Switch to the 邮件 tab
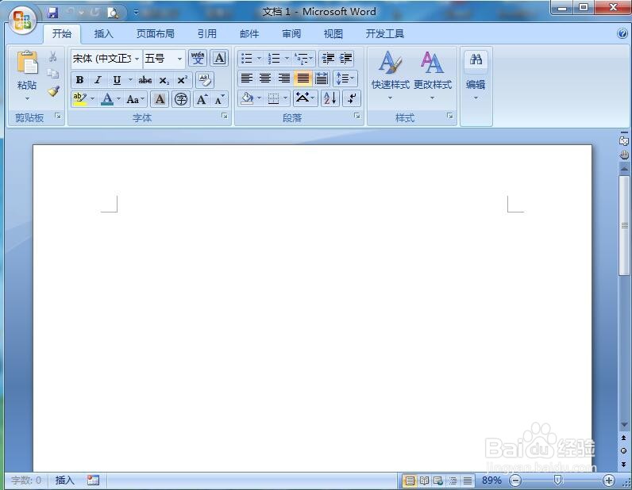 coord(249,34)
